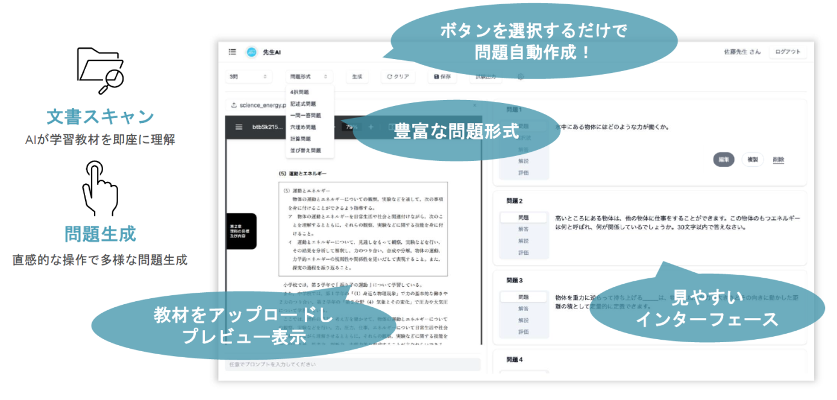The height and width of the screenshot is (400, 837).
Task: Click the 先生AI app title text
Action: [272, 52]
